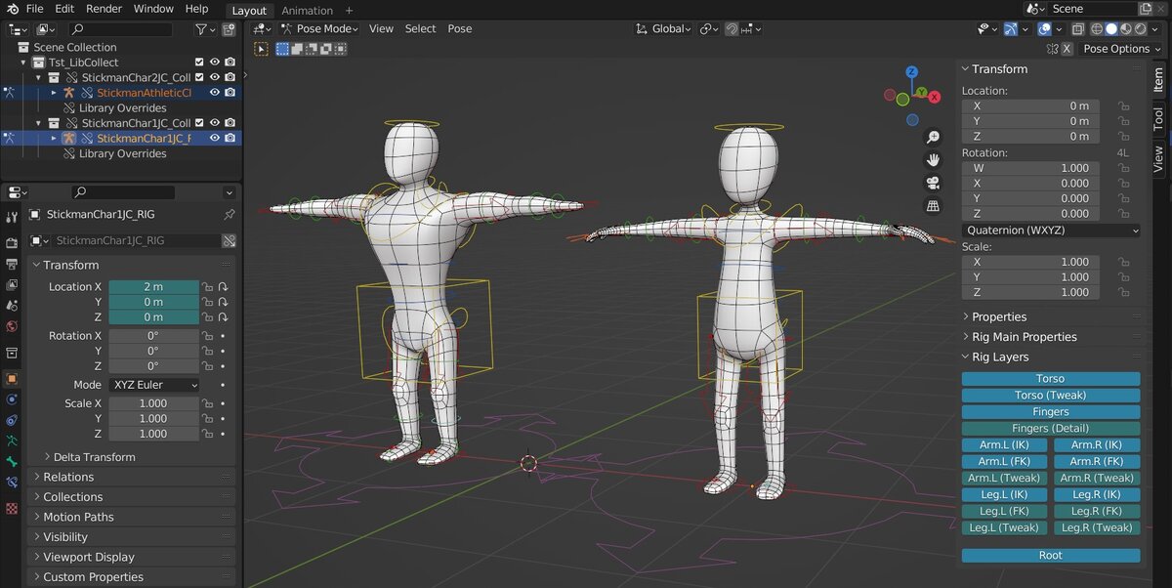Hide the StickmanAthleticCl object via eye icon
The width and height of the screenshot is (1172, 588).
217,92
